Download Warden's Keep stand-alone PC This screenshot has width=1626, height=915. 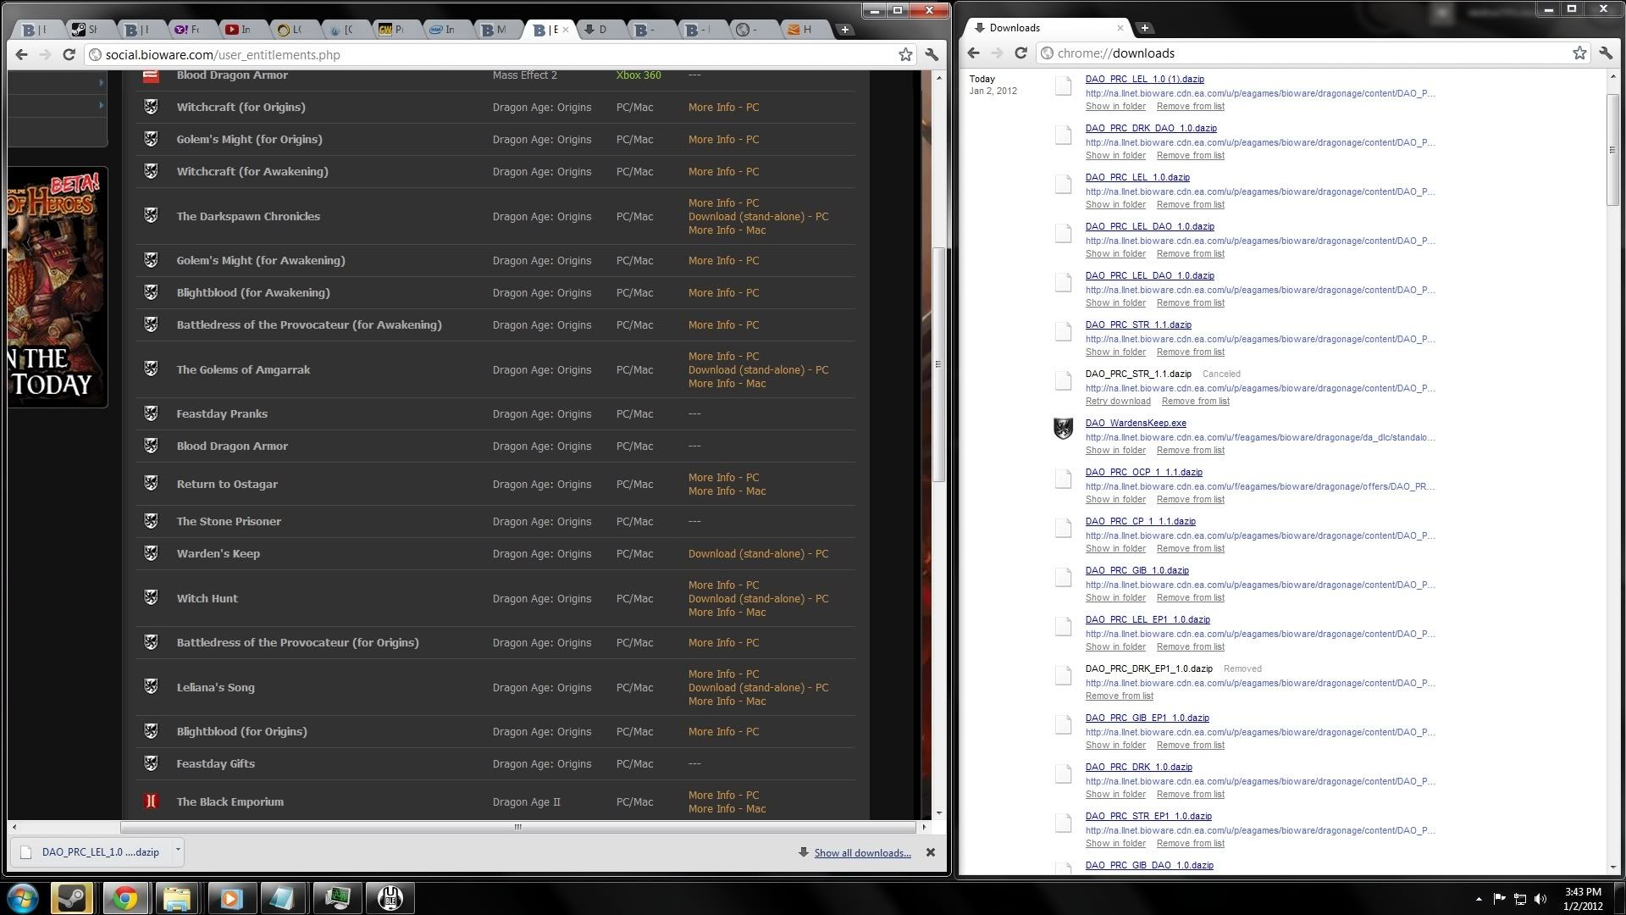[x=758, y=554]
